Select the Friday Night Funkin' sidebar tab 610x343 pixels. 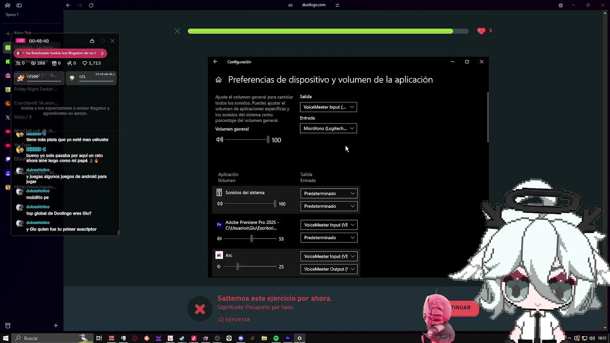pyautogui.click(x=32, y=89)
